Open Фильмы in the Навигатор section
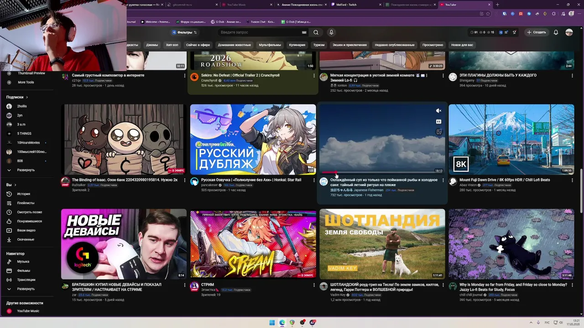The width and height of the screenshot is (584, 328). [x=27, y=271]
